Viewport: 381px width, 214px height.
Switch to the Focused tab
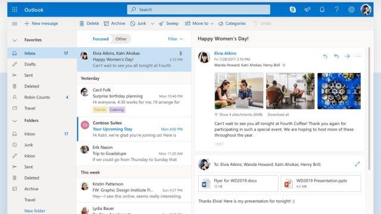pyautogui.click(x=101, y=39)
